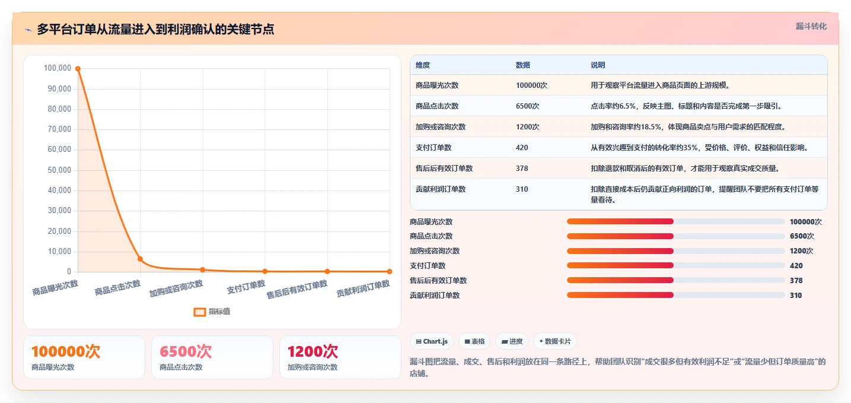Screen dimensions: 851x403
Task: Click the footer paragraph starting 漏斗图把流量
Action: pos(617,368)
